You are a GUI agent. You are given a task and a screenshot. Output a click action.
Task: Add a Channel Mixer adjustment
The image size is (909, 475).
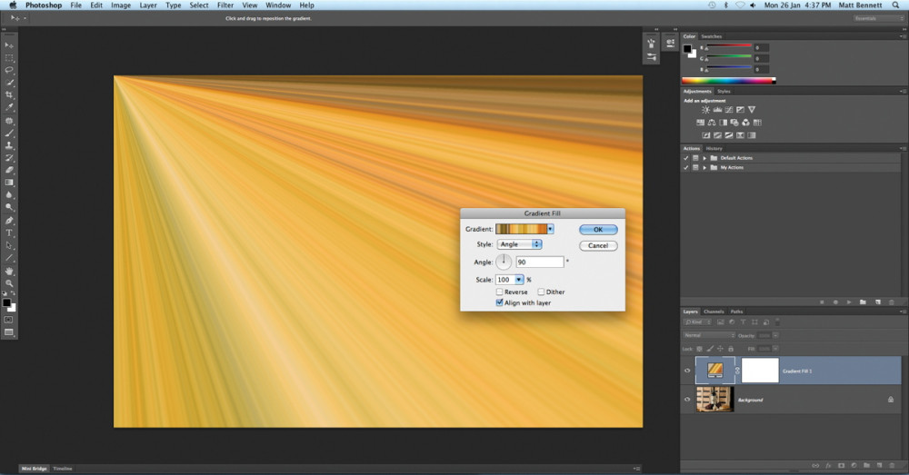[745, 123]
